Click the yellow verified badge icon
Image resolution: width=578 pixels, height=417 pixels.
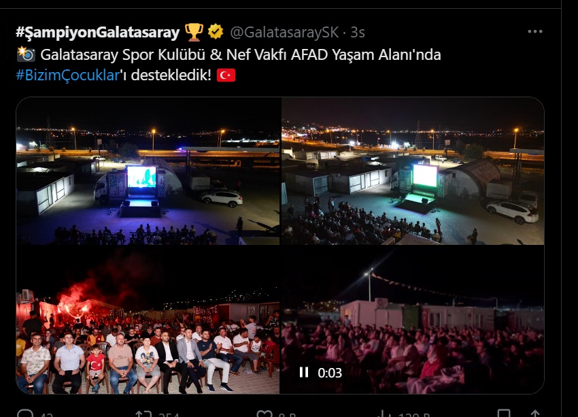click(x=216, y=32)
